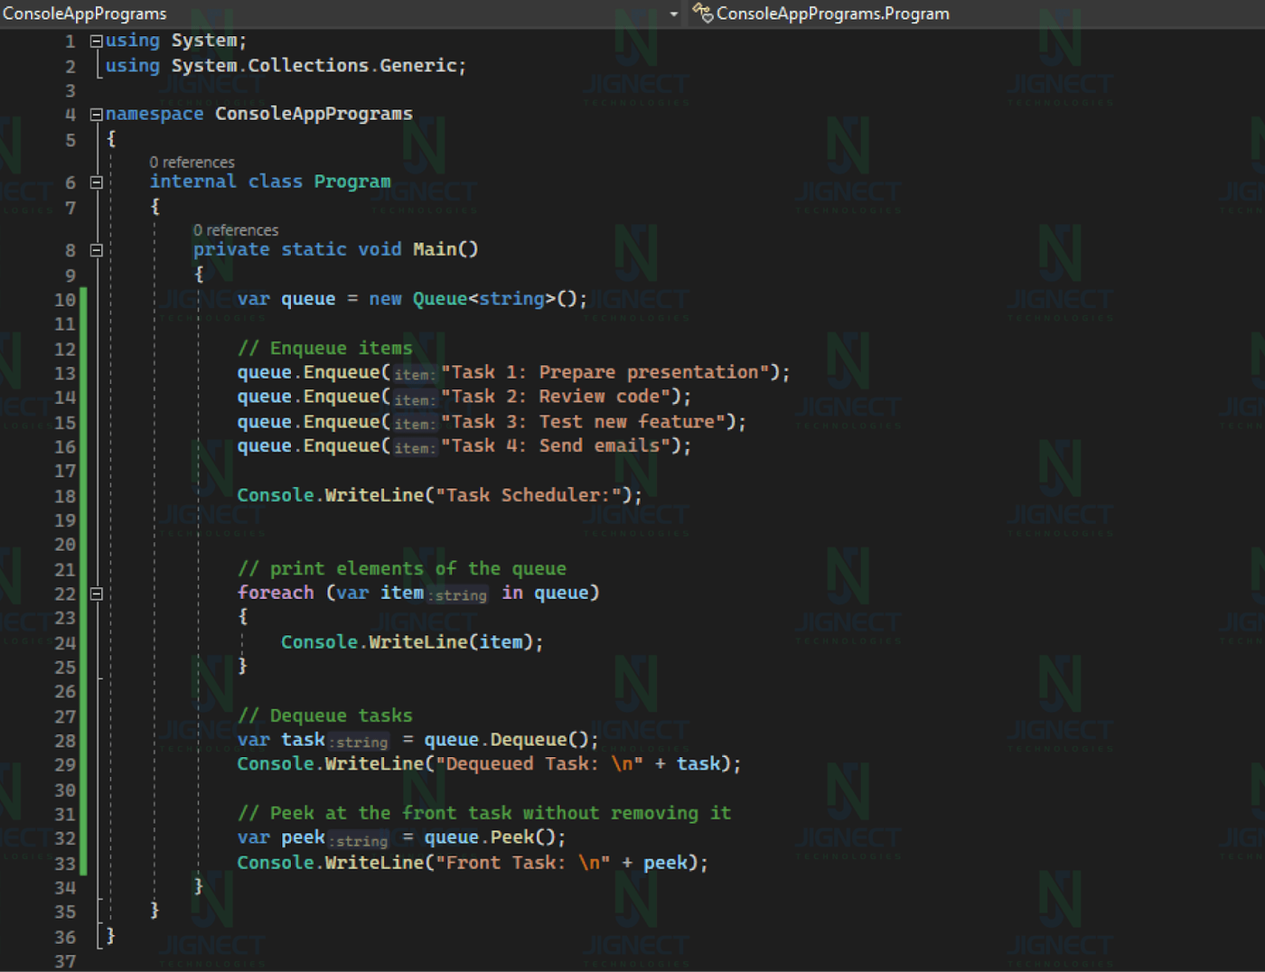
Task: Collapse the Main method outlining box
Action: point(96,250)
